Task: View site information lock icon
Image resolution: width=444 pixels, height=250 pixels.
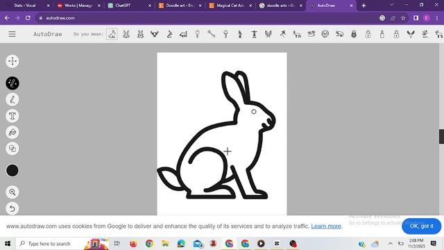Action: [41, 18]
